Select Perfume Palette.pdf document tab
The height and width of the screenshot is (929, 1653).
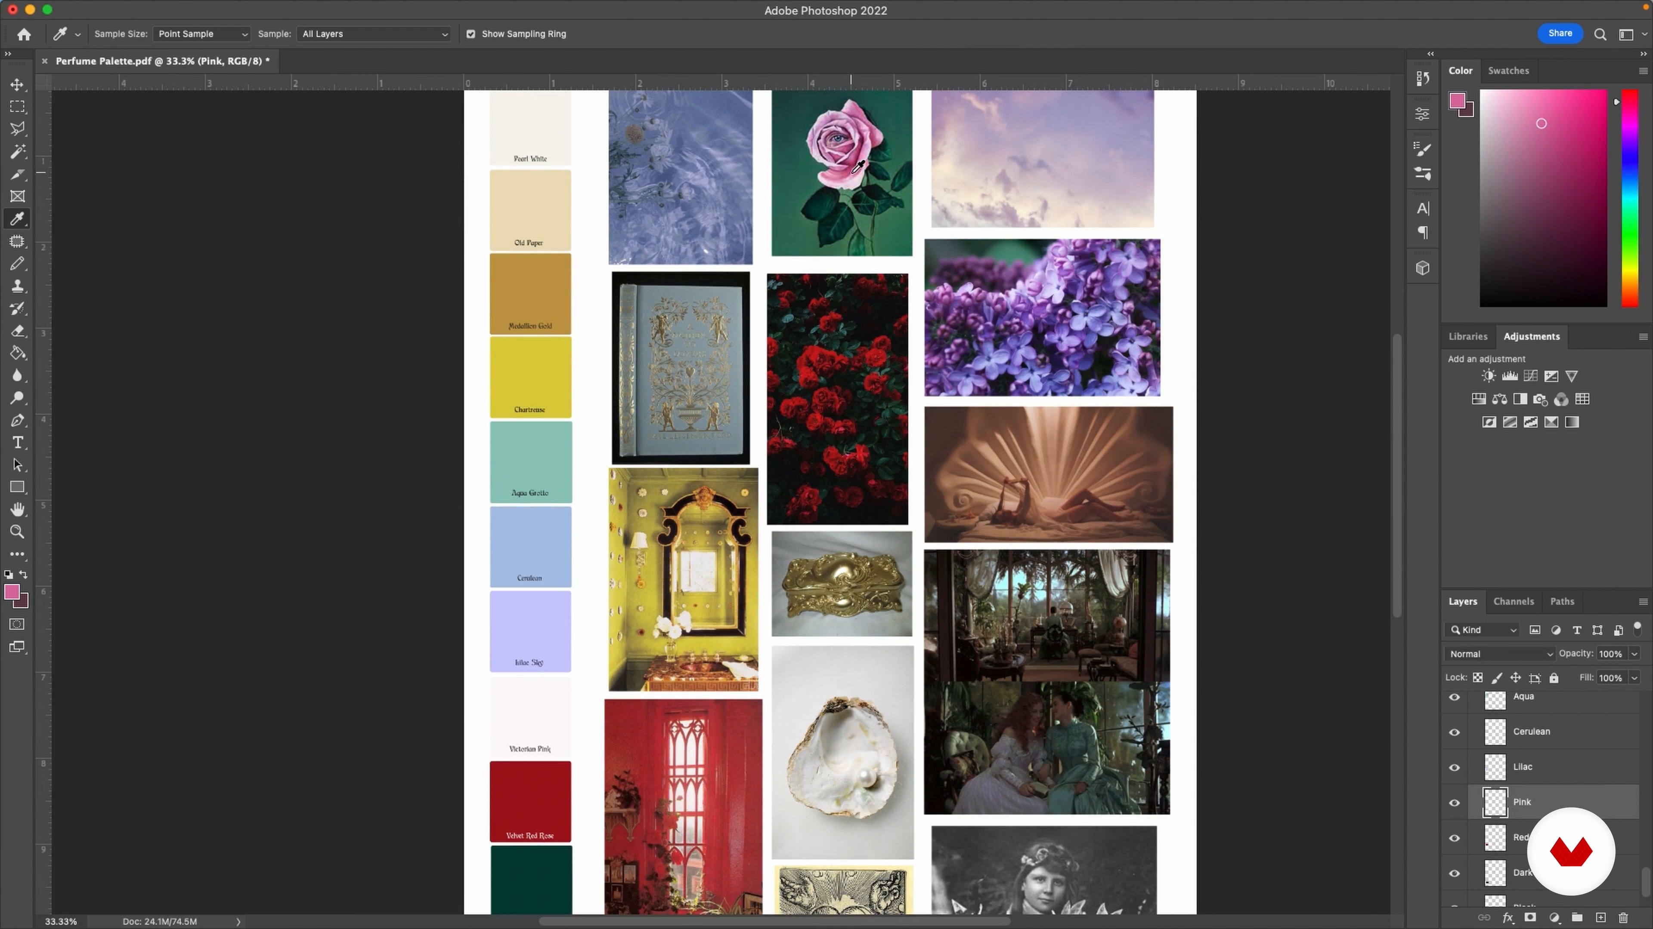tap(162, 61)
